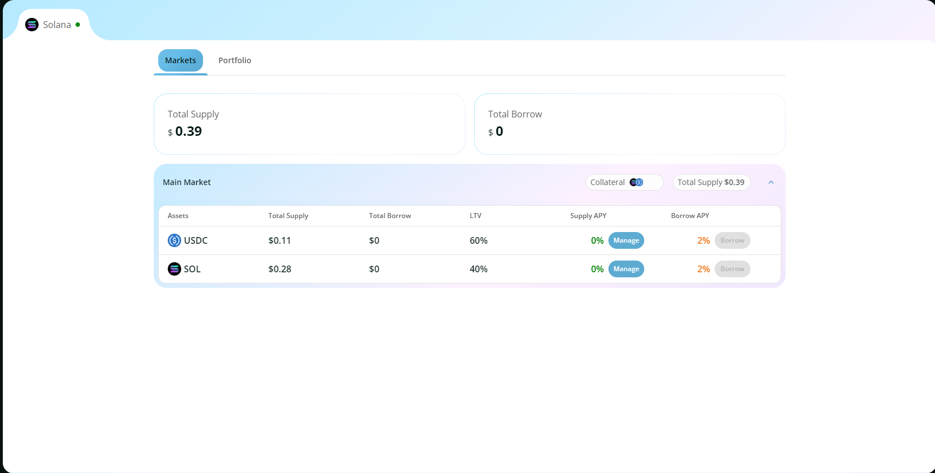Click the USDC coin icon
Screen dimensions: 935x473
coord(174,240)
